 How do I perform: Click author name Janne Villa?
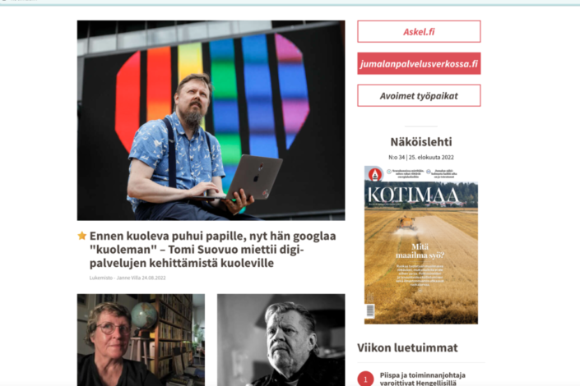coord(128,278)
